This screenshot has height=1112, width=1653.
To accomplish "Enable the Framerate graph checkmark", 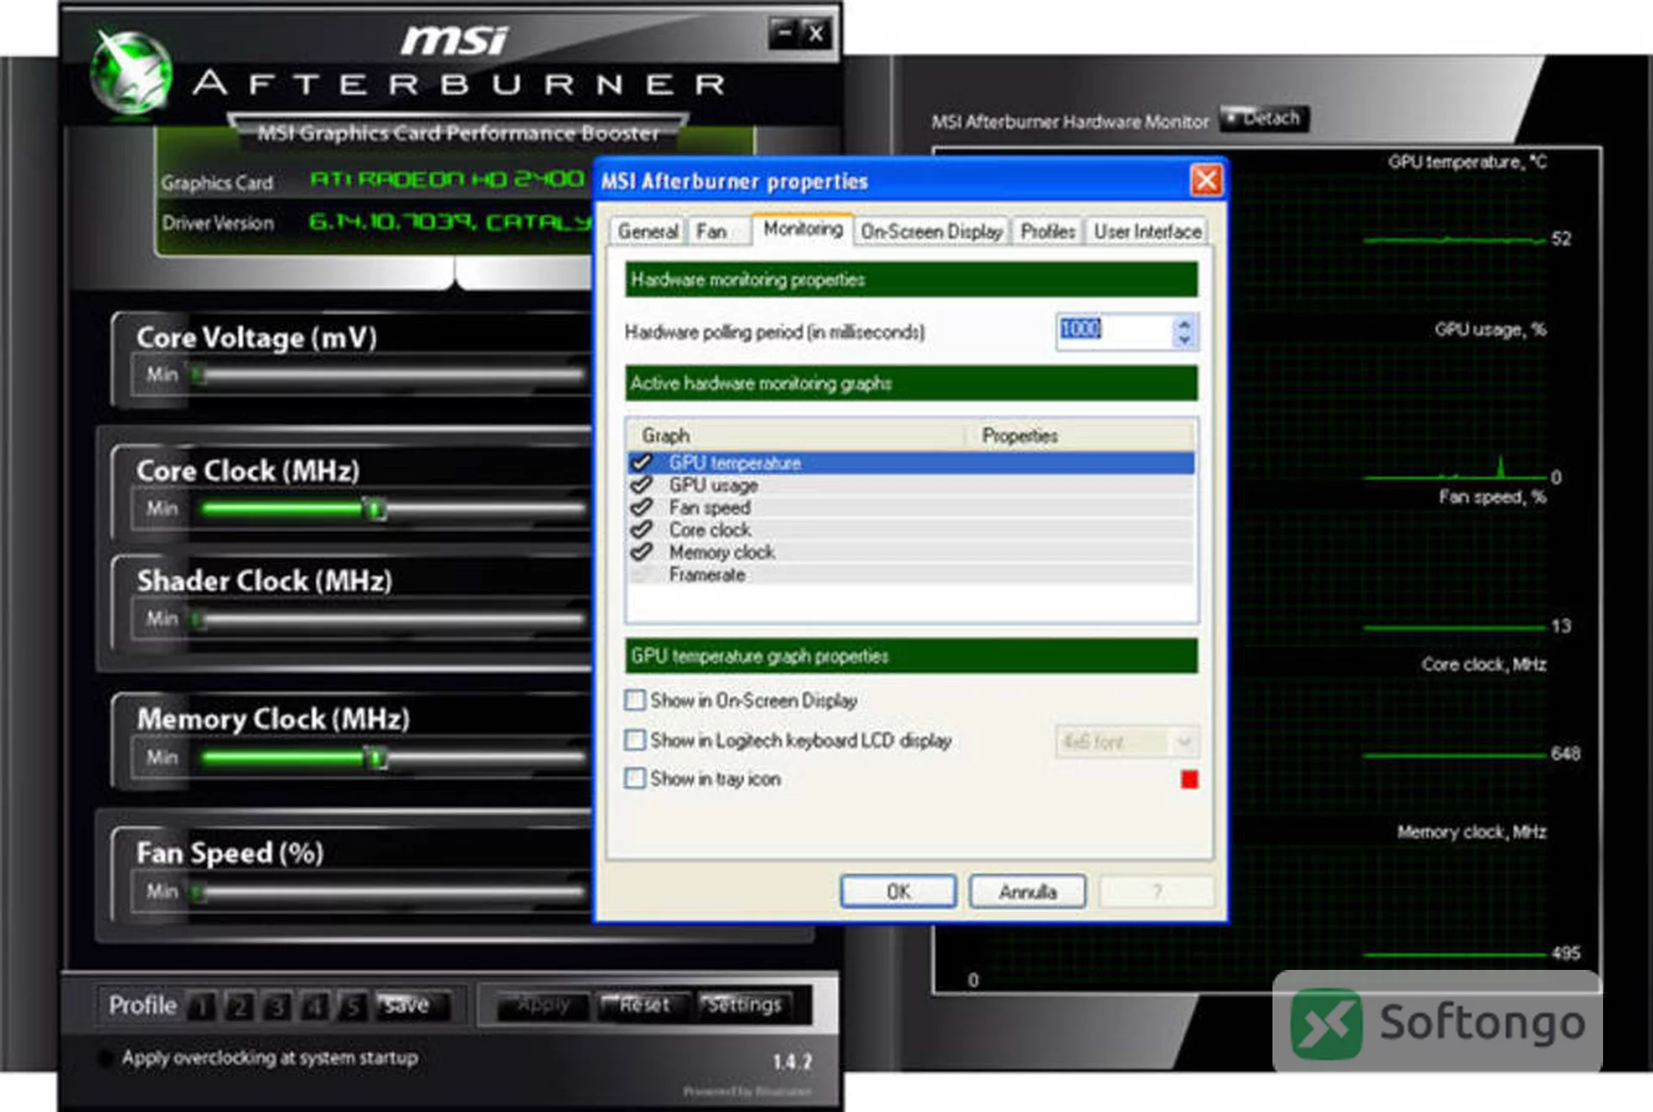I will [641, 575].
